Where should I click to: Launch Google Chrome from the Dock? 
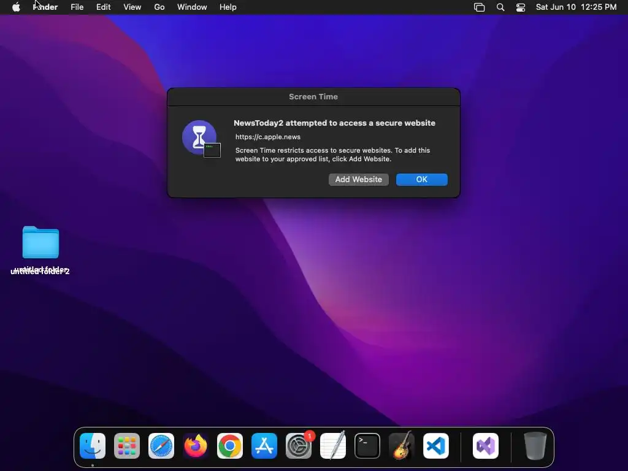point(230,446)
